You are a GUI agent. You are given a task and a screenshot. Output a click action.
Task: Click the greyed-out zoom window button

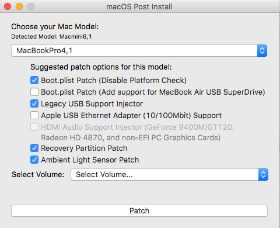pyautogui.click(x=31, y=6)
